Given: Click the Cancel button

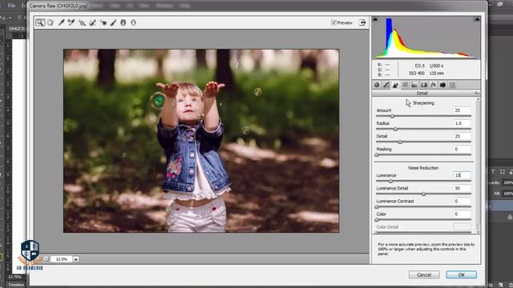Looking at the screenshot, I should pyautogui.click(x=424, y=275).
